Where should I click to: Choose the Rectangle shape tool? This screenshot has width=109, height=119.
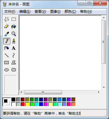(x=7, y=63)
